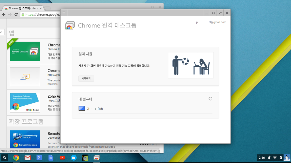Image resolution: width=291 pixels, height=163 pixels.
Task: Go forward in the Chrome browser
Action: click(x=10, y=14)
